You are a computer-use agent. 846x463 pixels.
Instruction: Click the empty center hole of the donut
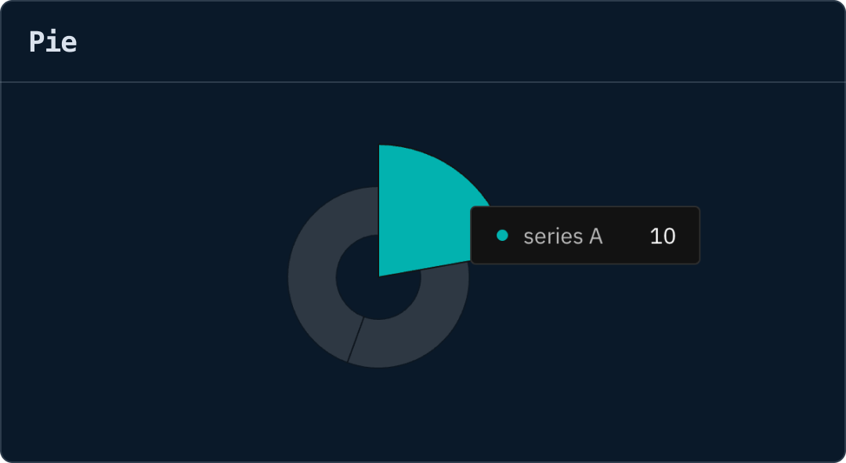tap(368, 282)
